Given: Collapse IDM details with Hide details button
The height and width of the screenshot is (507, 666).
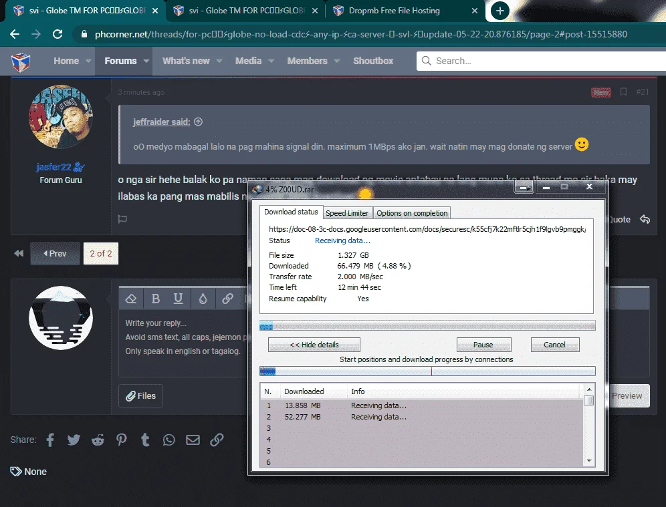Looking at the screenshot, I should pos(314,345).
